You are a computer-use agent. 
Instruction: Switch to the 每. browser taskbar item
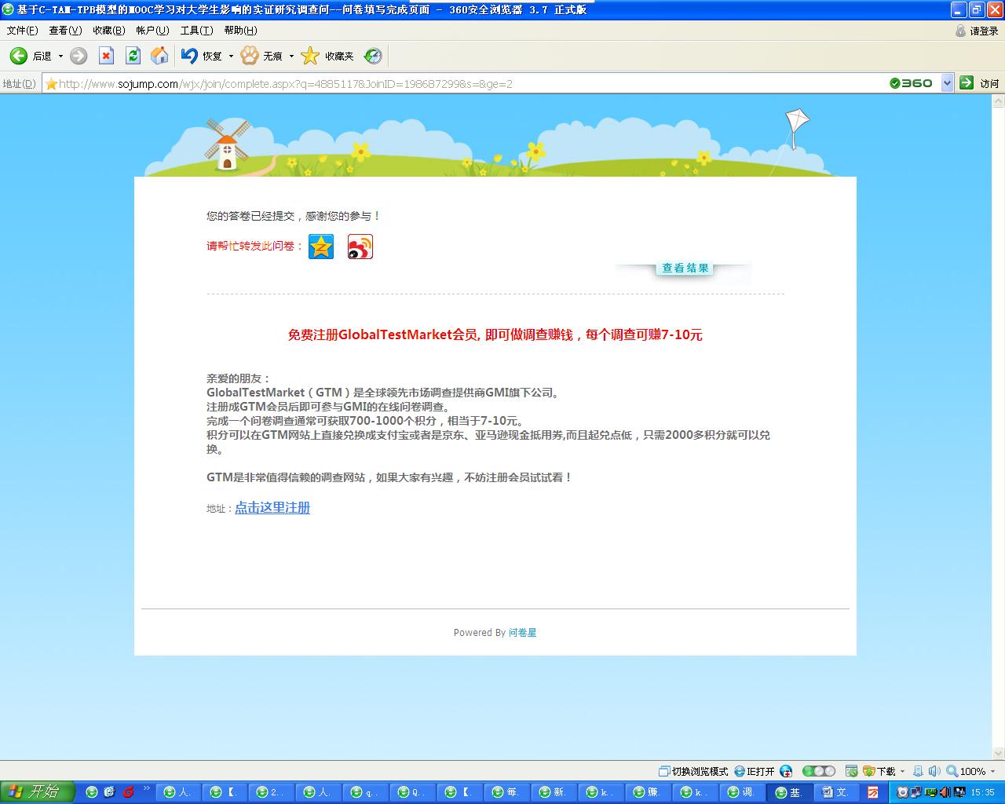[x=507, y=792]
